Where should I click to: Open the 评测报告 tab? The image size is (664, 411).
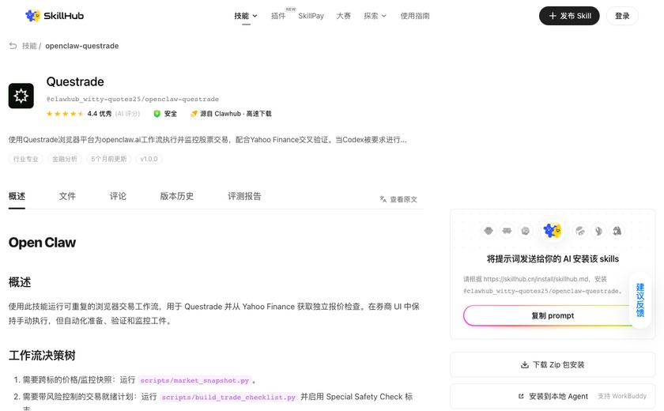click(x=244, y=196)
